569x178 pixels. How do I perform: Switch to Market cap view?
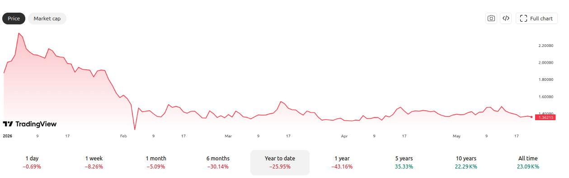coord(47,19)
